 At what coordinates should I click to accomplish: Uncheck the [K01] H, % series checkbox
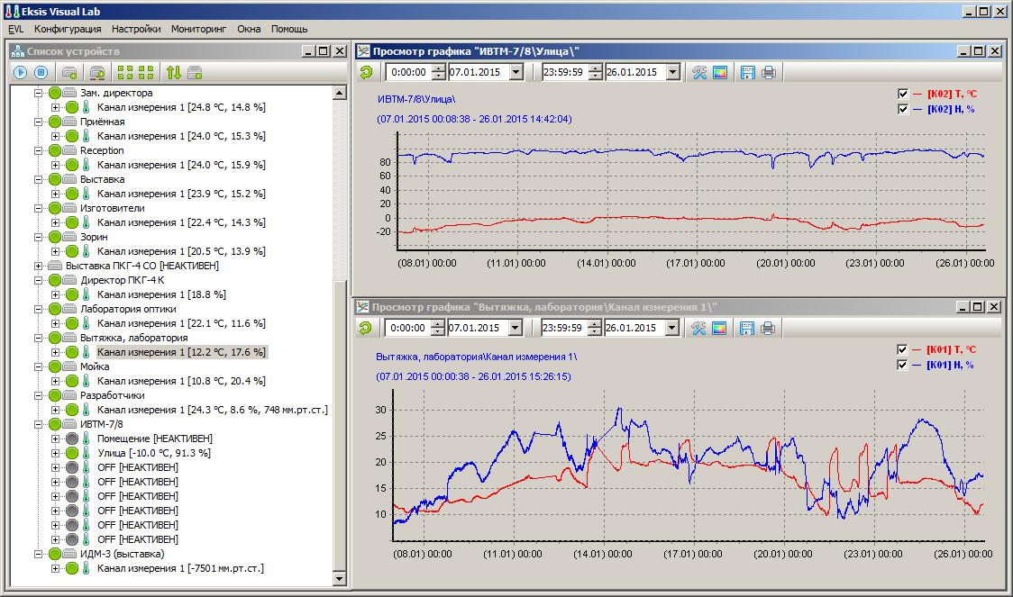(x=903, y=365)
